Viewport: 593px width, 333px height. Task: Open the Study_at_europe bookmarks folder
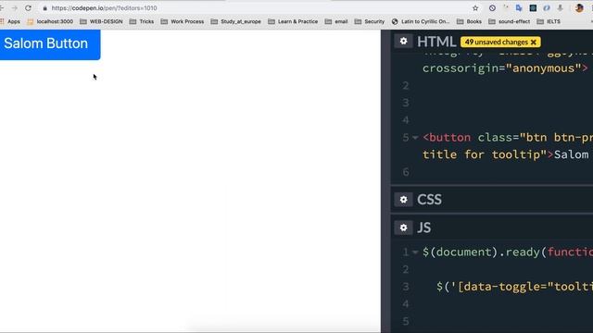[x=236, y=21]
